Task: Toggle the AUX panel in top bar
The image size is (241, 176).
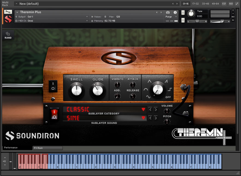Action: (231, 4)
